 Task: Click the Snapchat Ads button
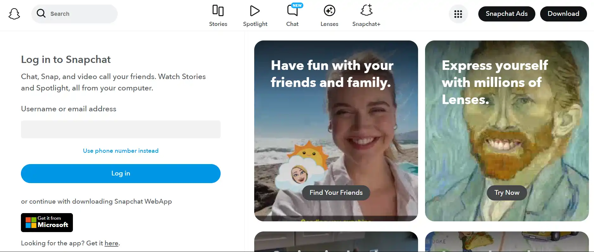[507, 14]
